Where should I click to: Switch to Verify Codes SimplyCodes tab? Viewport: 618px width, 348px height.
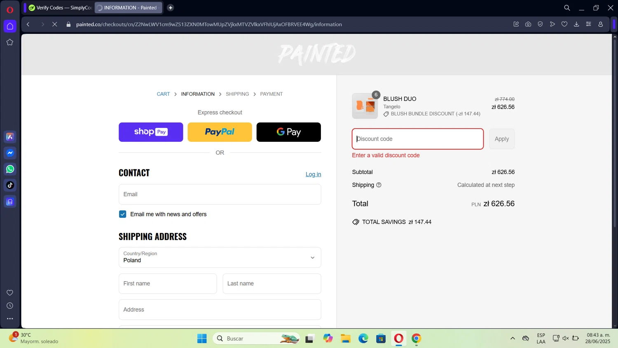[60, 8]
